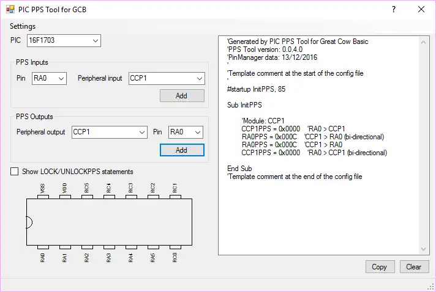Select the VSS pin on chip diagram
The width and height of the screenshot is (436, 292).
pos(43,197)
